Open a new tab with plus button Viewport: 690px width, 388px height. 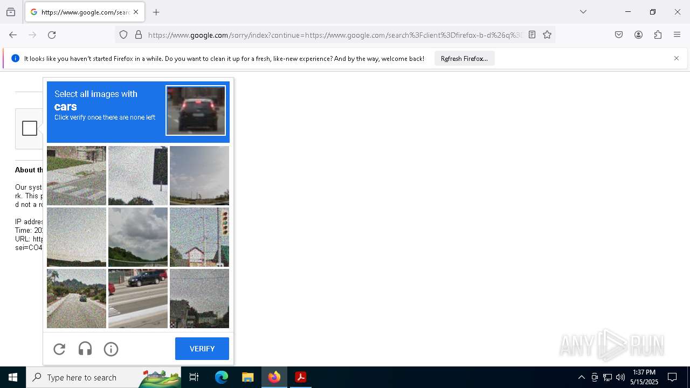pos(156,12)
